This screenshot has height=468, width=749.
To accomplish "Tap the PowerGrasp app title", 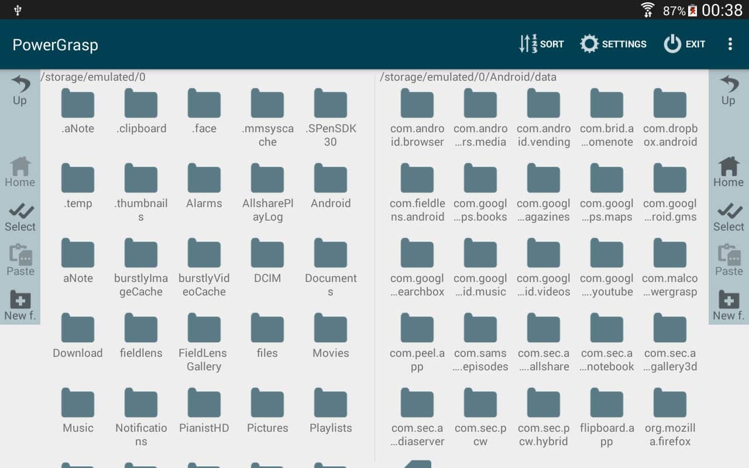I will 56,45.
